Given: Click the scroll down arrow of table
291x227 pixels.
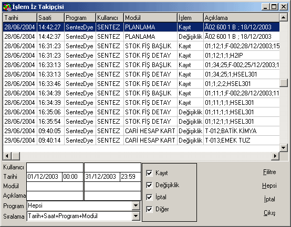Looking at the screenshot, I should tap(283, 147).
